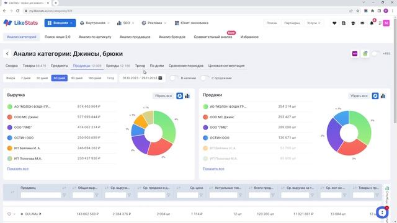
Task: Click Убрать все in Продажи panel
Action: click(359, 96)
